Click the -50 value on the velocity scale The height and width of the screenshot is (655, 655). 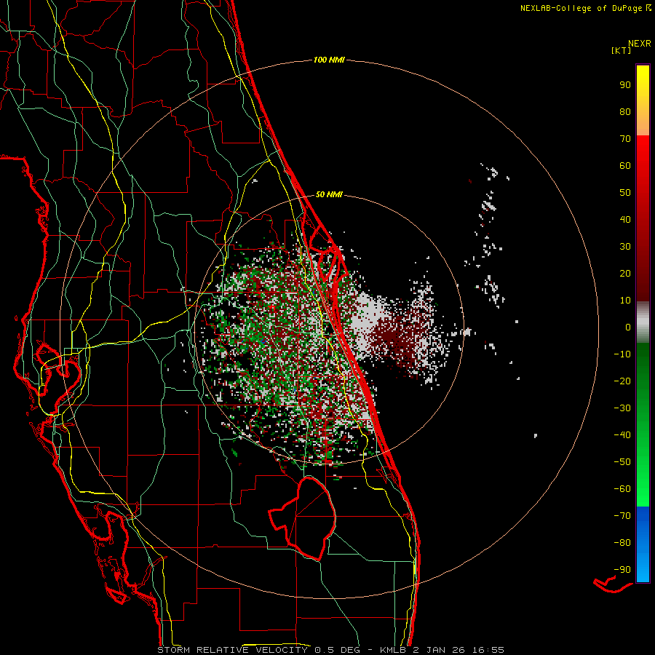tap(622, 462)
